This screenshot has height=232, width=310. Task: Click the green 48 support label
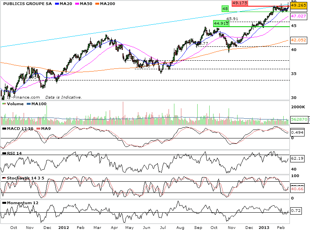click(x=225, y=9)
